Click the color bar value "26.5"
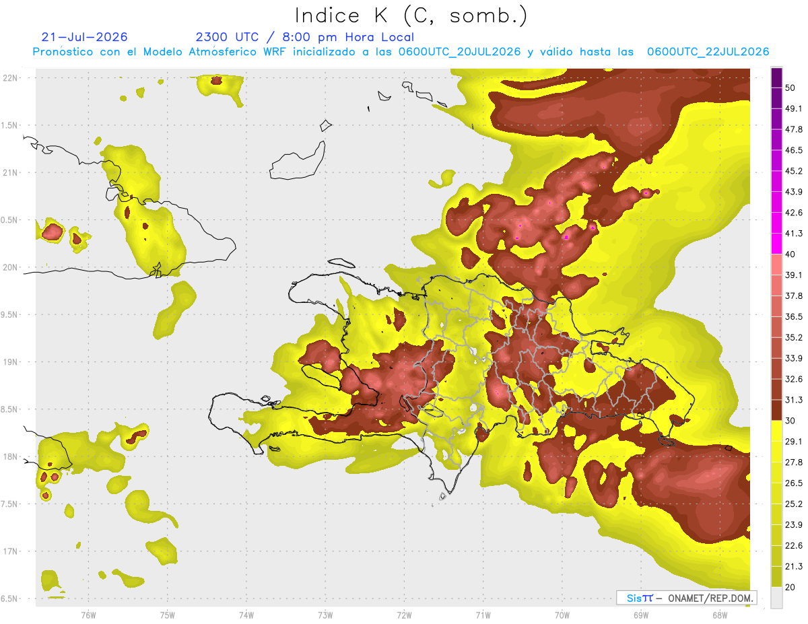Screen dimensions: 808x624 (x=793, y=483)
